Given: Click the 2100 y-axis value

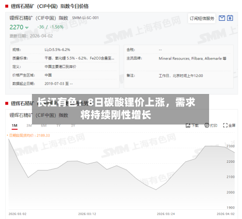Looking at the screenshot, I should [230, 177].
